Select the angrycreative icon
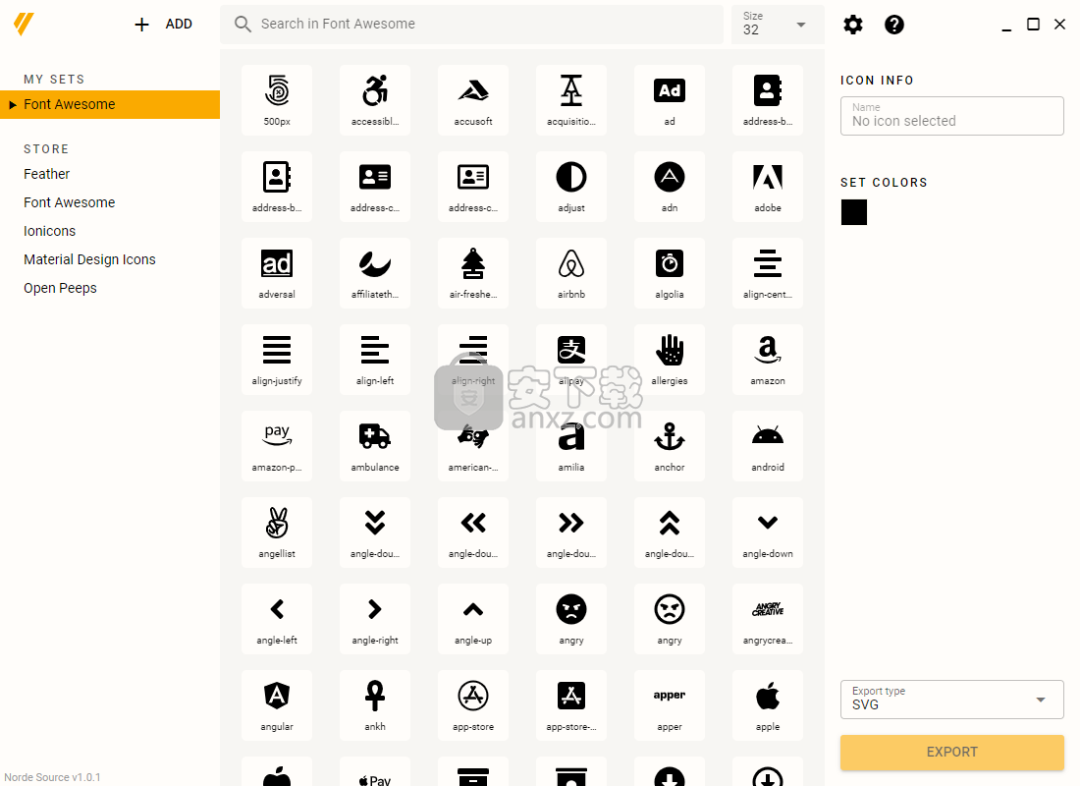 pyautogui.click(x=768, y=618)
